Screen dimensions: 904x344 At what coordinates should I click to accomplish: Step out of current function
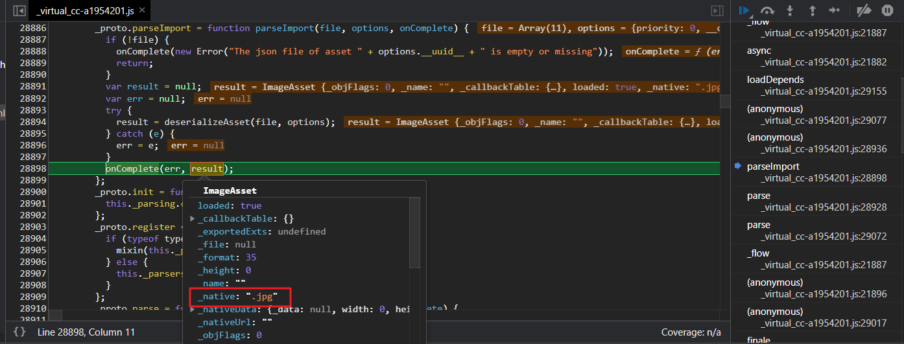812,10
